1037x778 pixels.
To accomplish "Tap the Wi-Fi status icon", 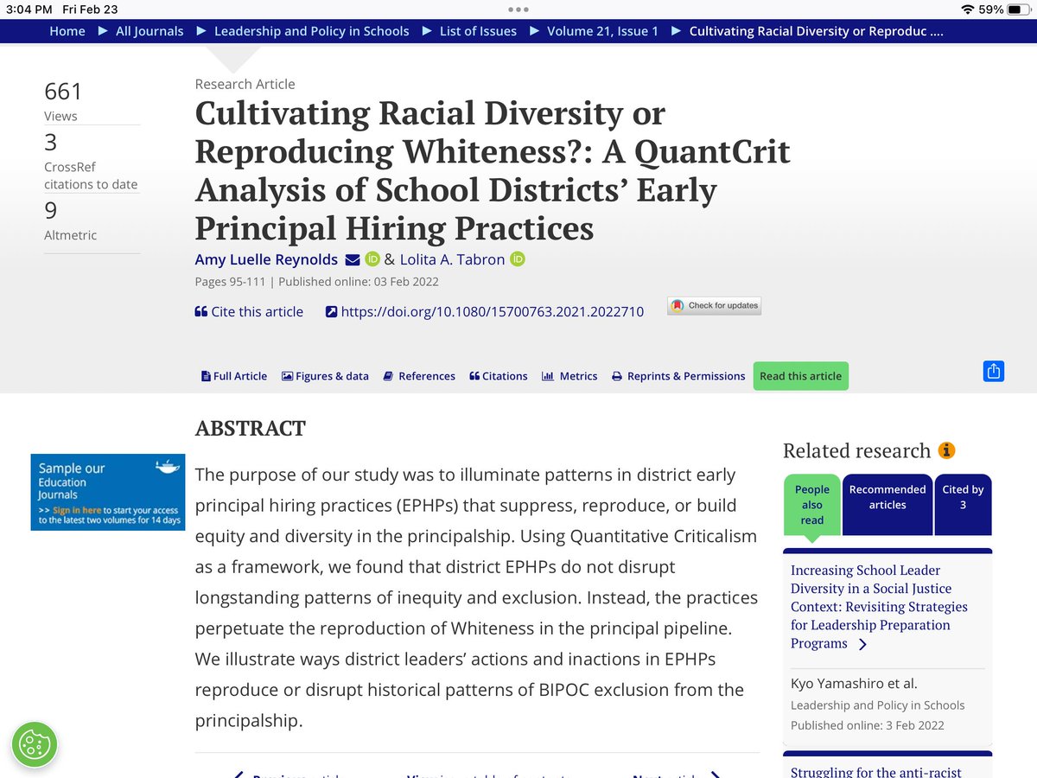I will (x=967, y=10).
